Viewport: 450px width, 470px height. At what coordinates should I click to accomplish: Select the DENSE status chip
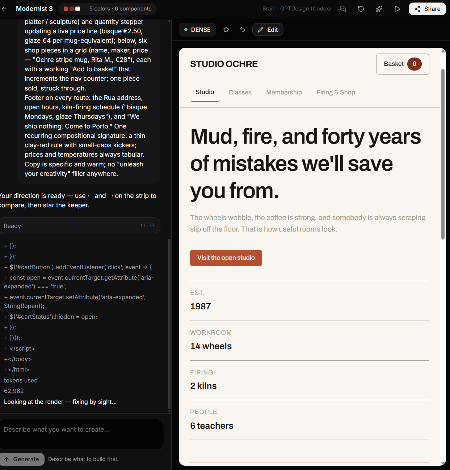[x=197, y=30]
